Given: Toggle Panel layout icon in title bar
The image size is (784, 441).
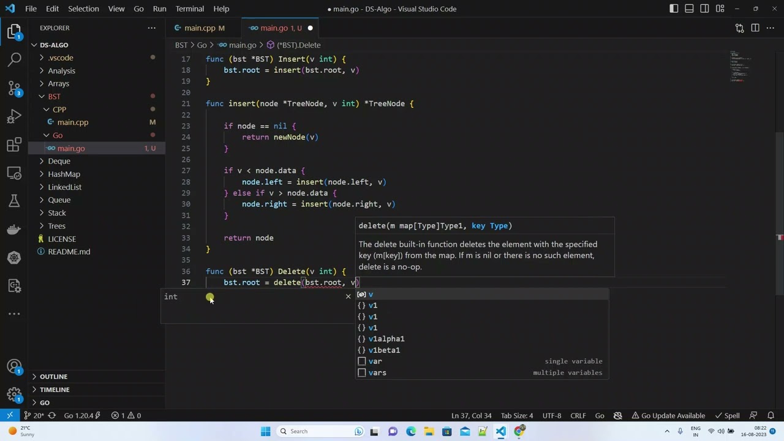Looking at the screenshot, I should [689, 9].
